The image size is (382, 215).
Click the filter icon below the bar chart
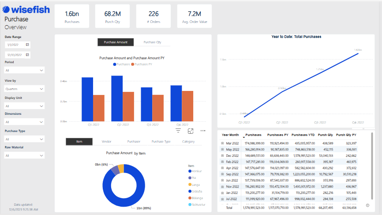[178, 131]
